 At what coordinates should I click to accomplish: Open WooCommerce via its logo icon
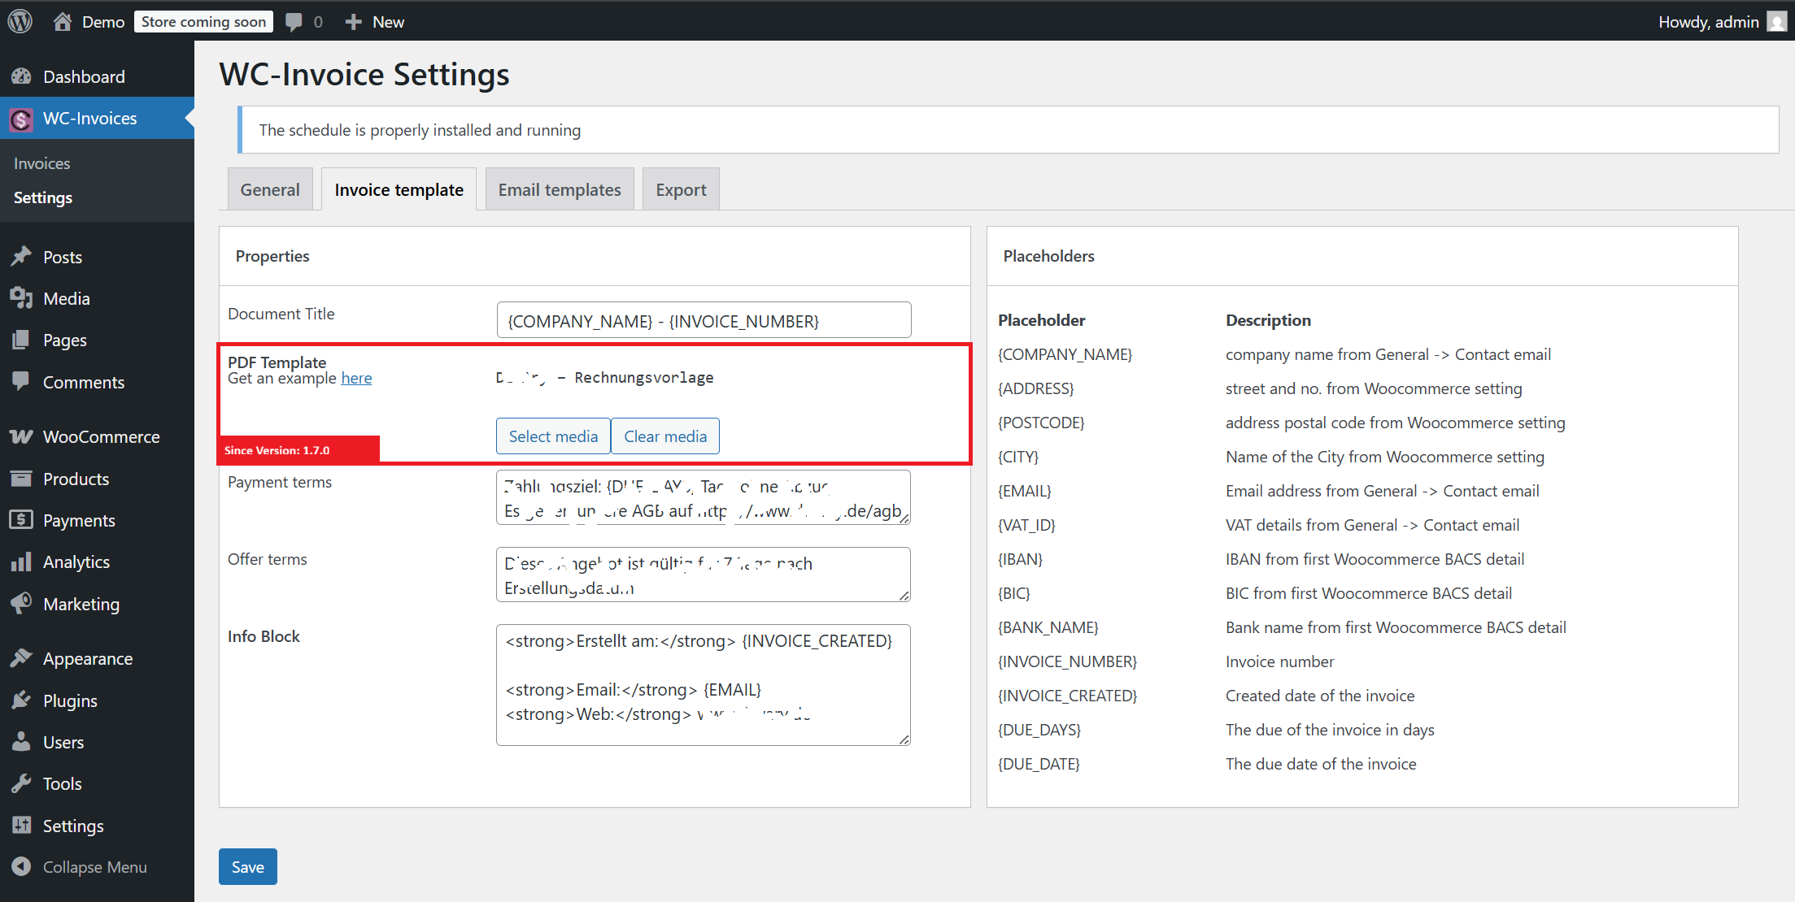[21, 436]
